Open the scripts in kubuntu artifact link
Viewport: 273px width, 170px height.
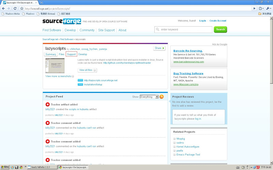[79, 109]
